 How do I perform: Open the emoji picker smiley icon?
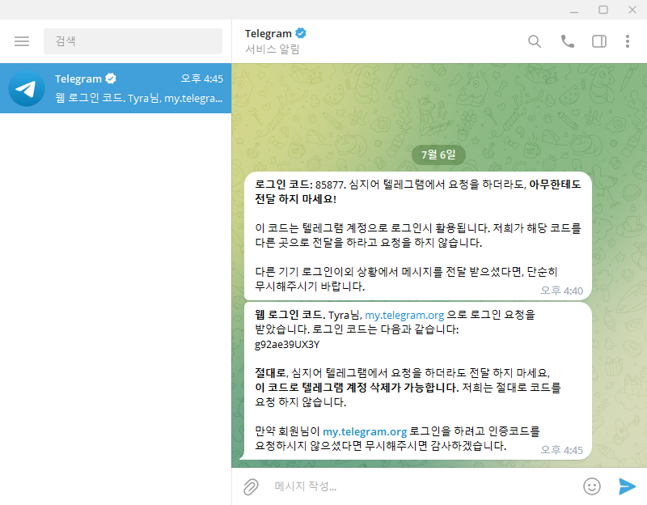point(592,486)
